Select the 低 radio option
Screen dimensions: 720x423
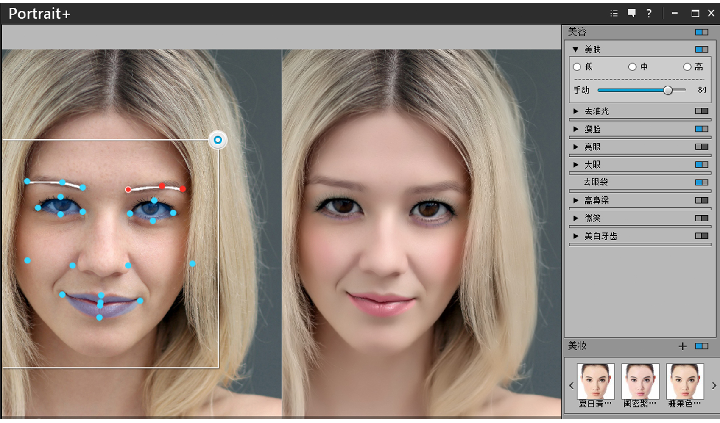coord(577,67)
